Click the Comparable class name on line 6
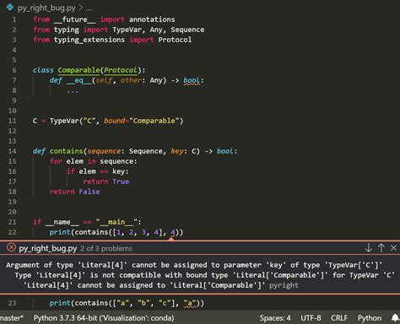 click(x=78, y=70)
